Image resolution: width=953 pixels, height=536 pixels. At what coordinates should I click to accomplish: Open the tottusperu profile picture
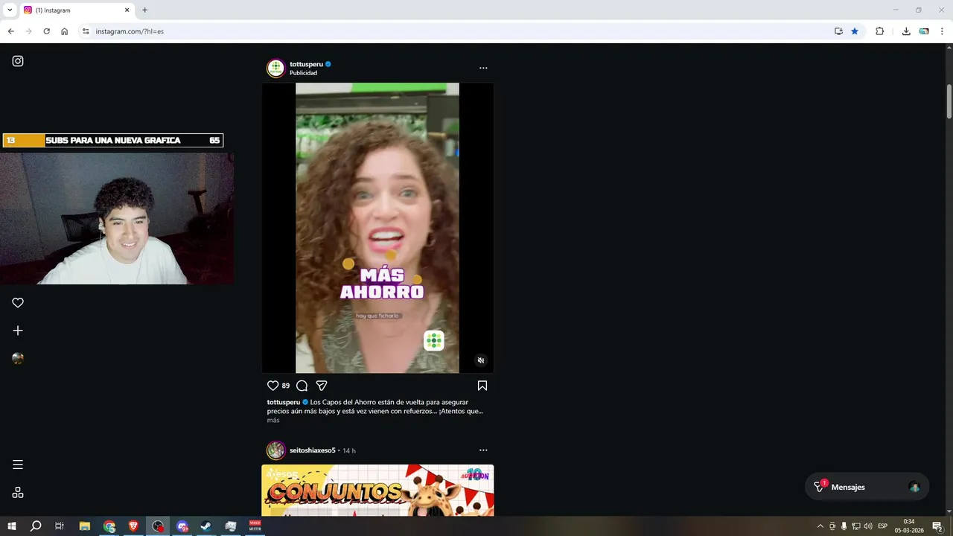(x=276, y=68)
